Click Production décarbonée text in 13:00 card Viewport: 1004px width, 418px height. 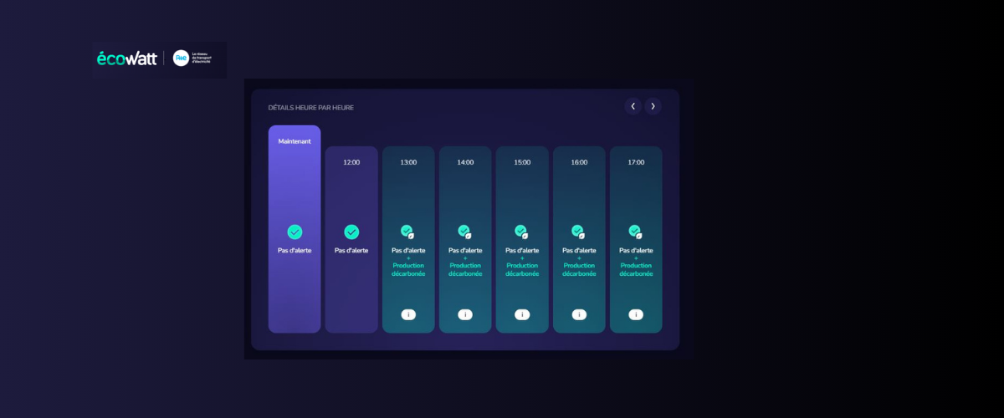(408, 269)
